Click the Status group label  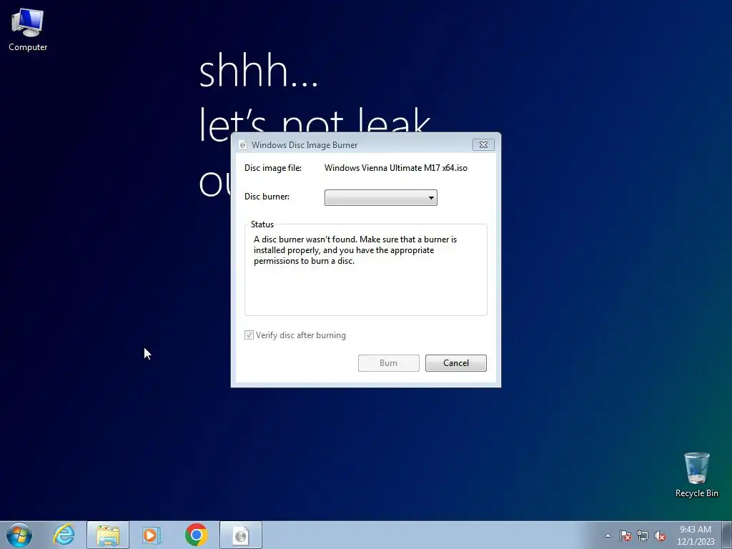pyautogui.click(x=262, y=224)
